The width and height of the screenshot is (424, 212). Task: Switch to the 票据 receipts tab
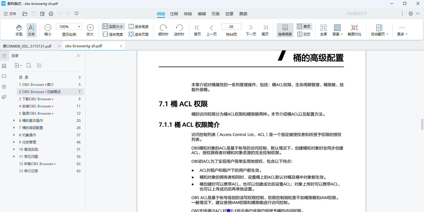point(243,14)
